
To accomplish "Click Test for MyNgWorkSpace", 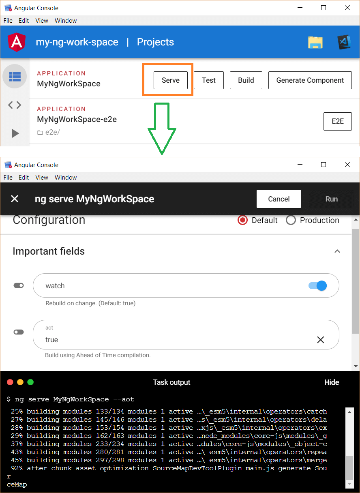I will pos(209,80).
